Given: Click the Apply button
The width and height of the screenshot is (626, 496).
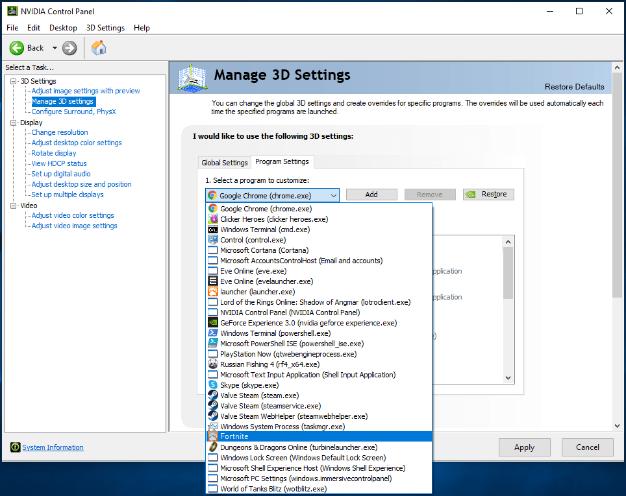Looking at the screenshot, I should (524, 447).
